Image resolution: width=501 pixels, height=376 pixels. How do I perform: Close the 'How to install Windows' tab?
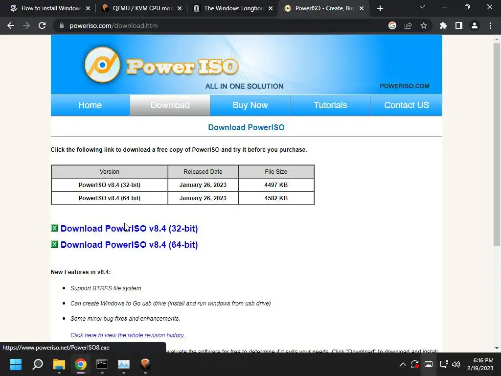(88, 8)
